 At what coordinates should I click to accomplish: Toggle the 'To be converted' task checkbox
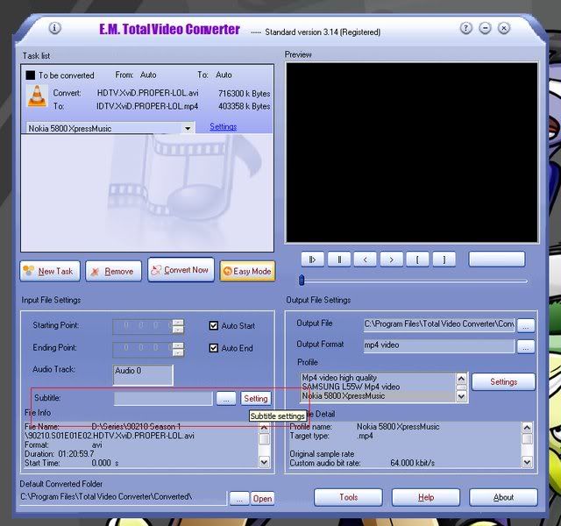click(31, 75)
